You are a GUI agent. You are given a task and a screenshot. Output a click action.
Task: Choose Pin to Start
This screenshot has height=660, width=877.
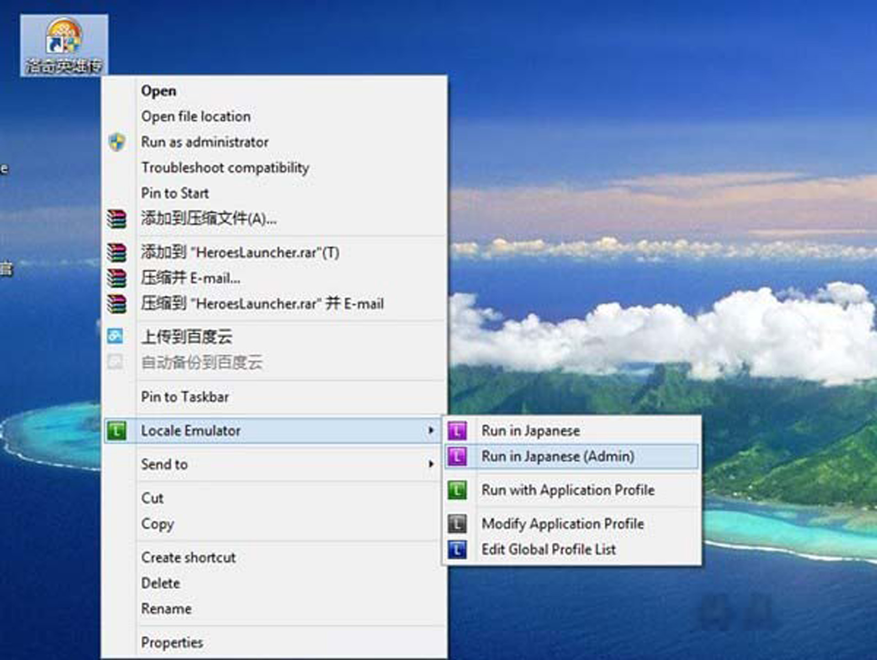(174, 193)
